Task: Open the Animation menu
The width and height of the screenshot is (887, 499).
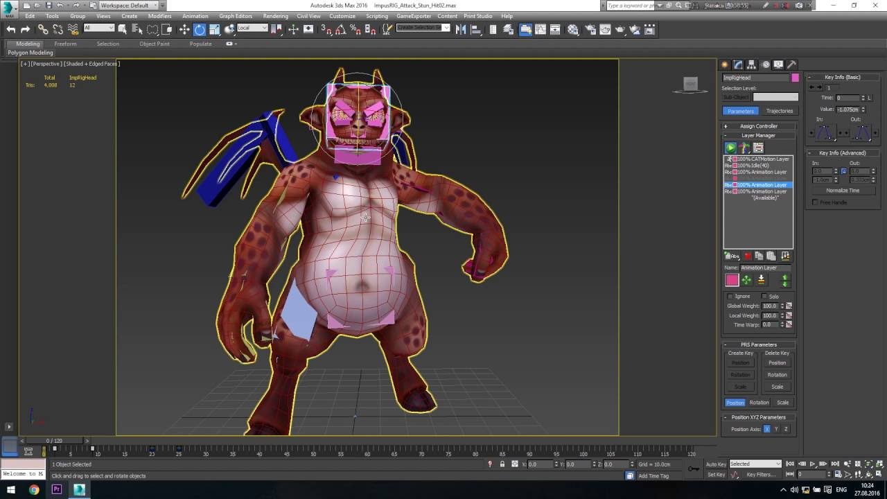Action: point(195,16)
